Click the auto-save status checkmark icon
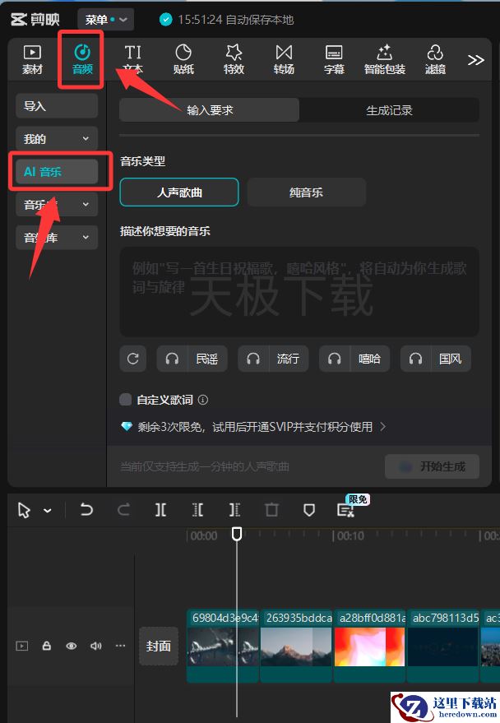This screenshot has width=500, height=723. tap(165, 20)
